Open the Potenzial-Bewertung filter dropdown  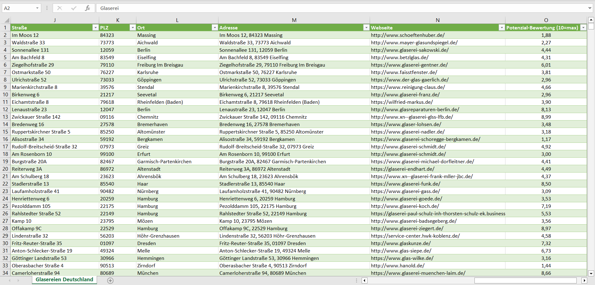(x=583, y=28)
